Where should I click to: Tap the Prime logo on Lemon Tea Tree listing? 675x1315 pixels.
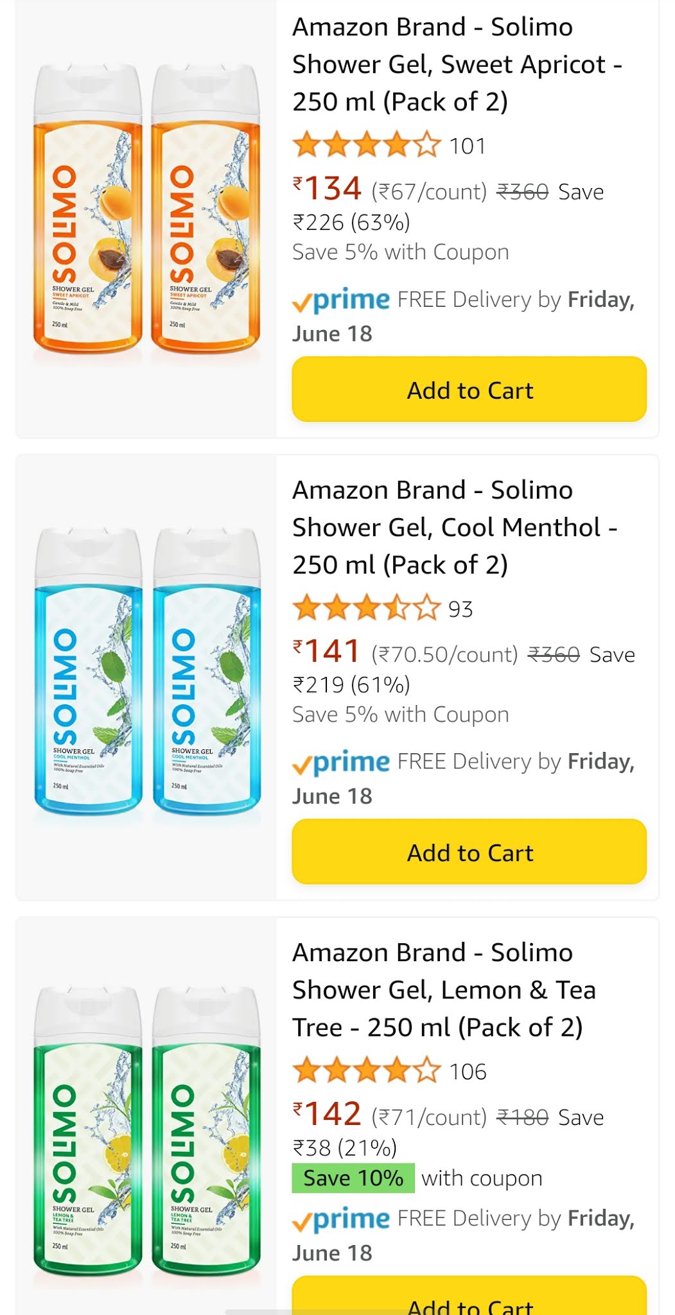coord(341,1219)
